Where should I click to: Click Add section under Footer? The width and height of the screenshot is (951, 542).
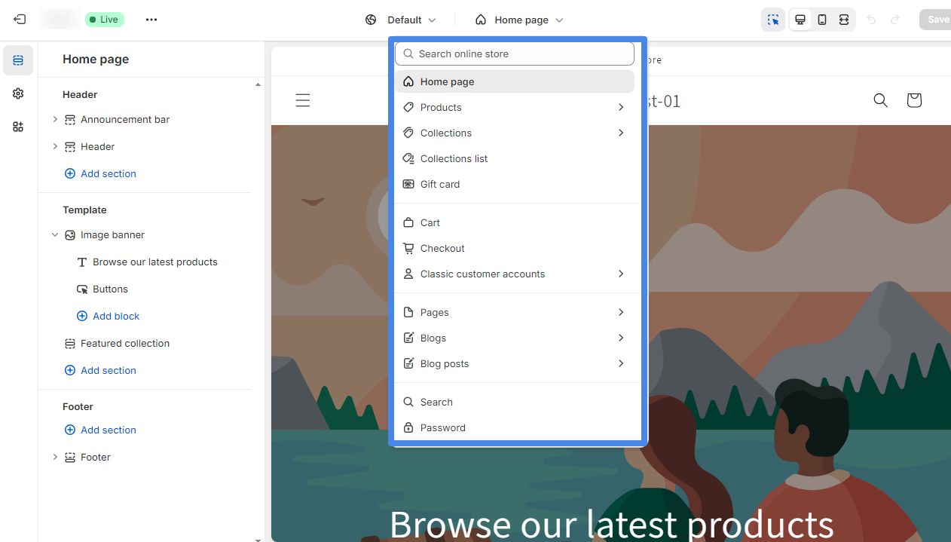point(108,430)
